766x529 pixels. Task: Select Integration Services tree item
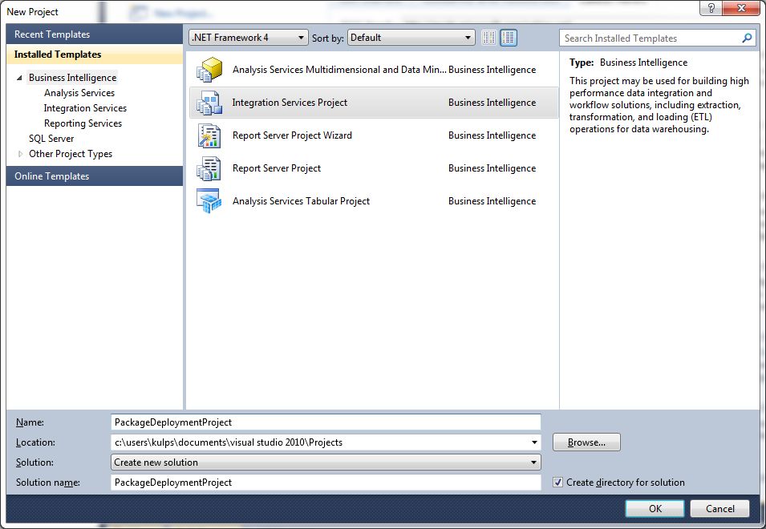pos(85,108)
